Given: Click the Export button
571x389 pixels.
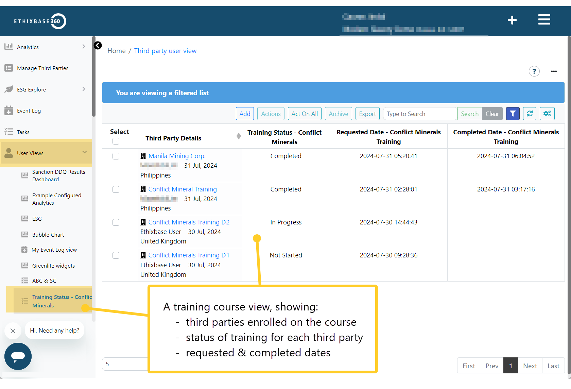Looking at the screenshot, I should (x=367, y=114).
